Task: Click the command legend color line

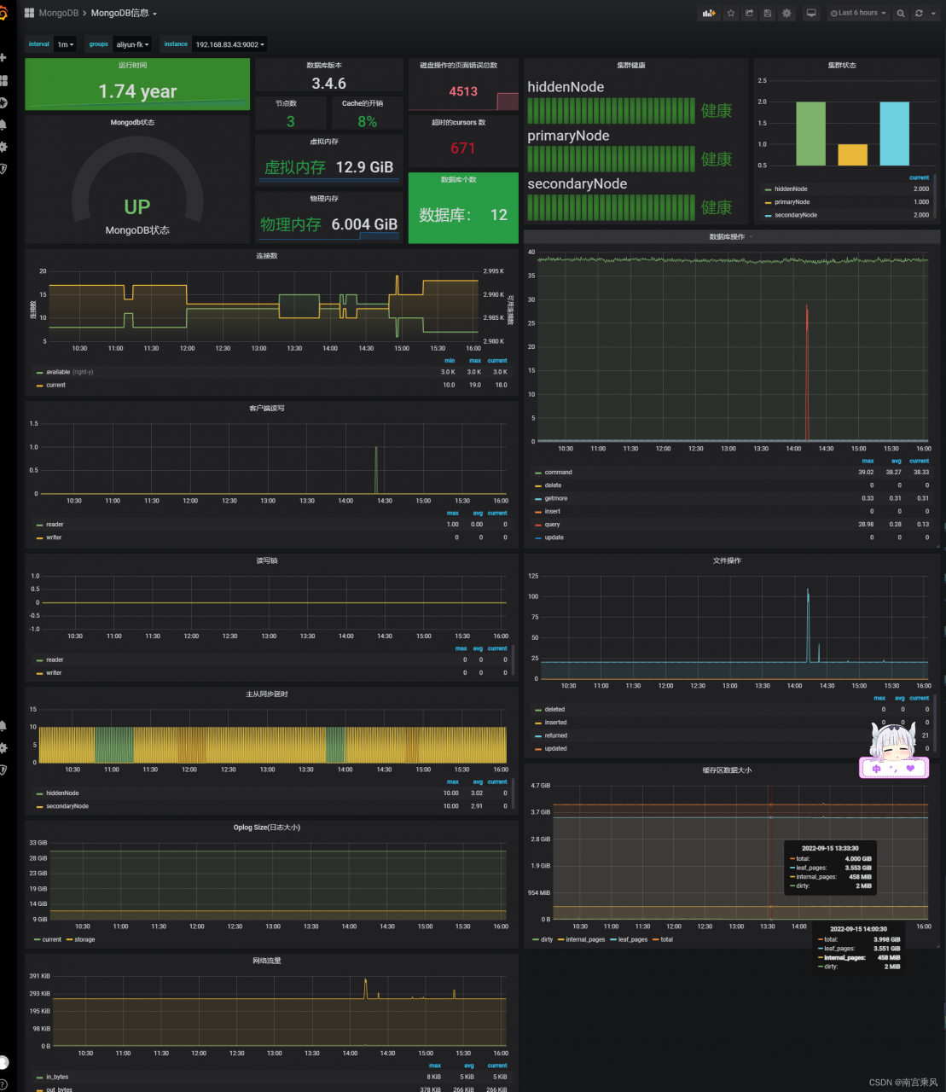Action: pyautogui.click(x=537, y=473)
